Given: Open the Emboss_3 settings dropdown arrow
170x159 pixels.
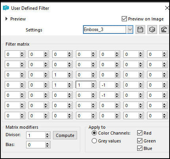Looking at the screenshot, I should 130,30.
